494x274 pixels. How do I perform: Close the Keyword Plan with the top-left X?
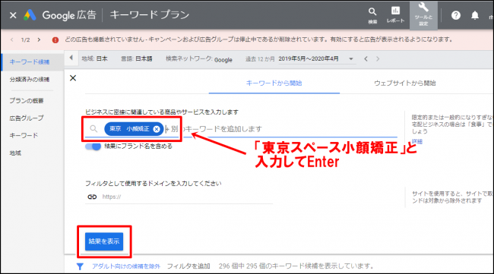[13, 15]
